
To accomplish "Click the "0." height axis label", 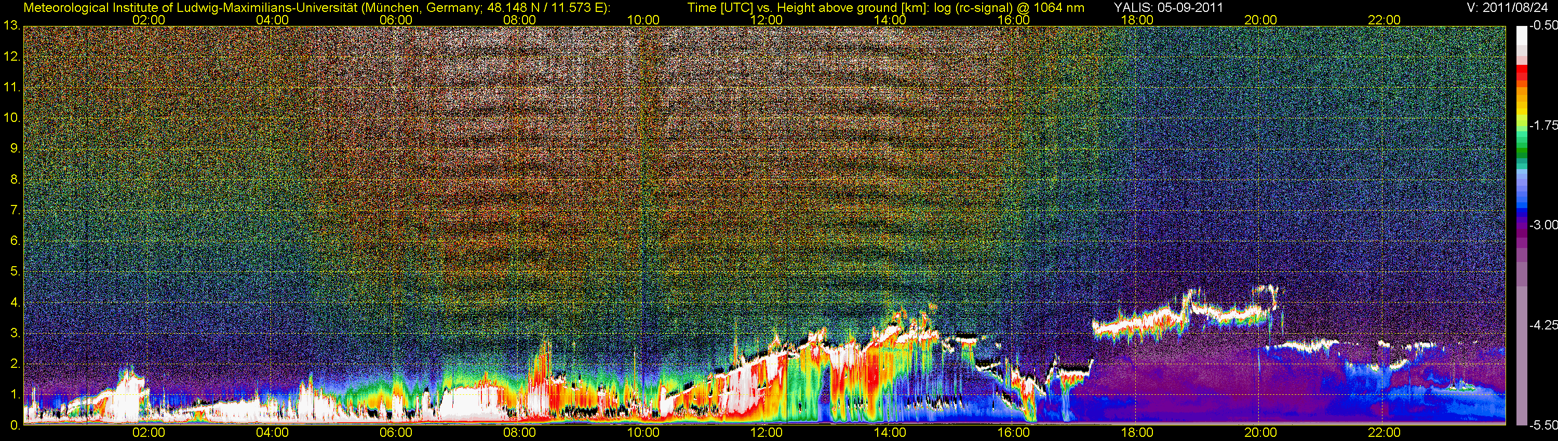I will [x=15, y=425].
